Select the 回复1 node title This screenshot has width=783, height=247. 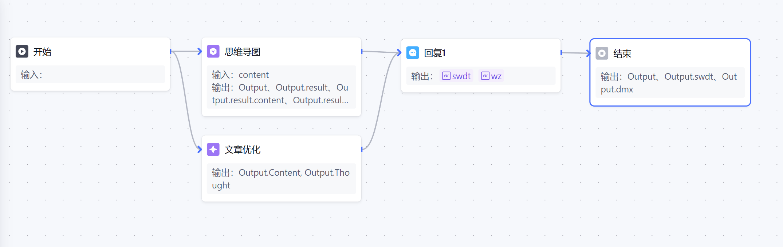pyautogui.click(x=434, y=53)
